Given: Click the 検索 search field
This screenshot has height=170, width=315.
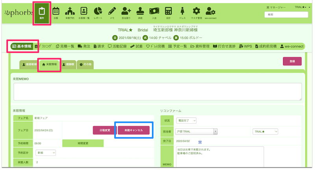Looking at the screenshot, I should (286, 15).
